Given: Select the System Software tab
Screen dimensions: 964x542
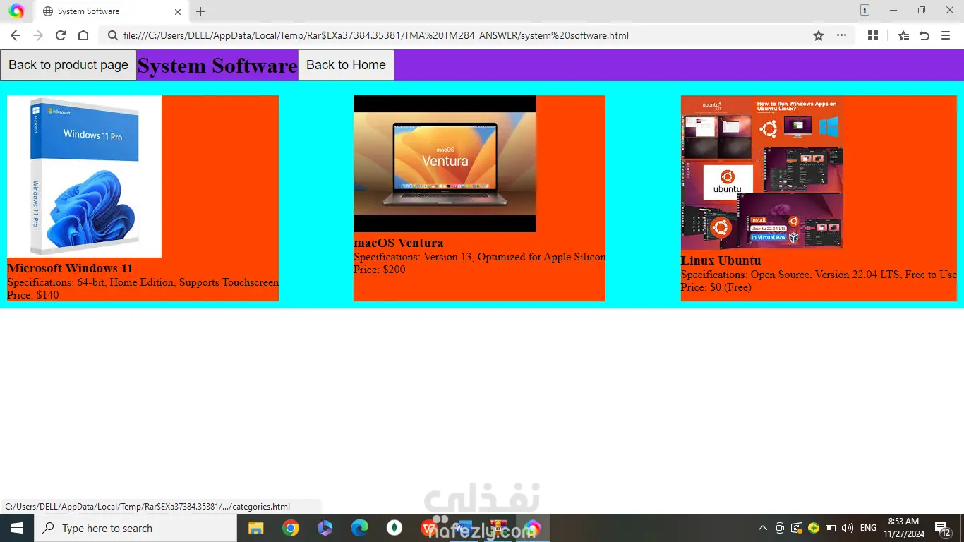Looking at the screenshot, I should pyautogui.click(x=112, y=11).
